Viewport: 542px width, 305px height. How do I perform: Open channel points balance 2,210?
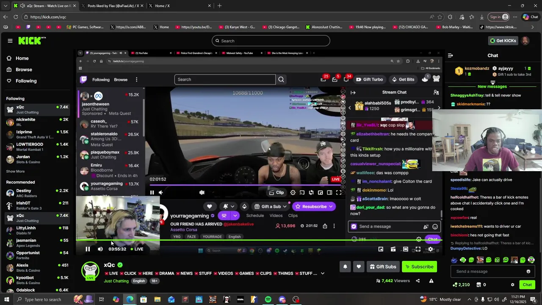(461, 285)
